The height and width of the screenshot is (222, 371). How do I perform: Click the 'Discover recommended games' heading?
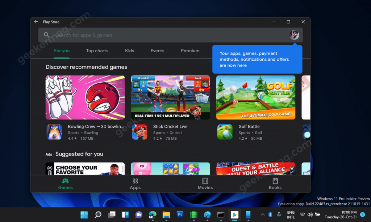[x=86, y=67]
